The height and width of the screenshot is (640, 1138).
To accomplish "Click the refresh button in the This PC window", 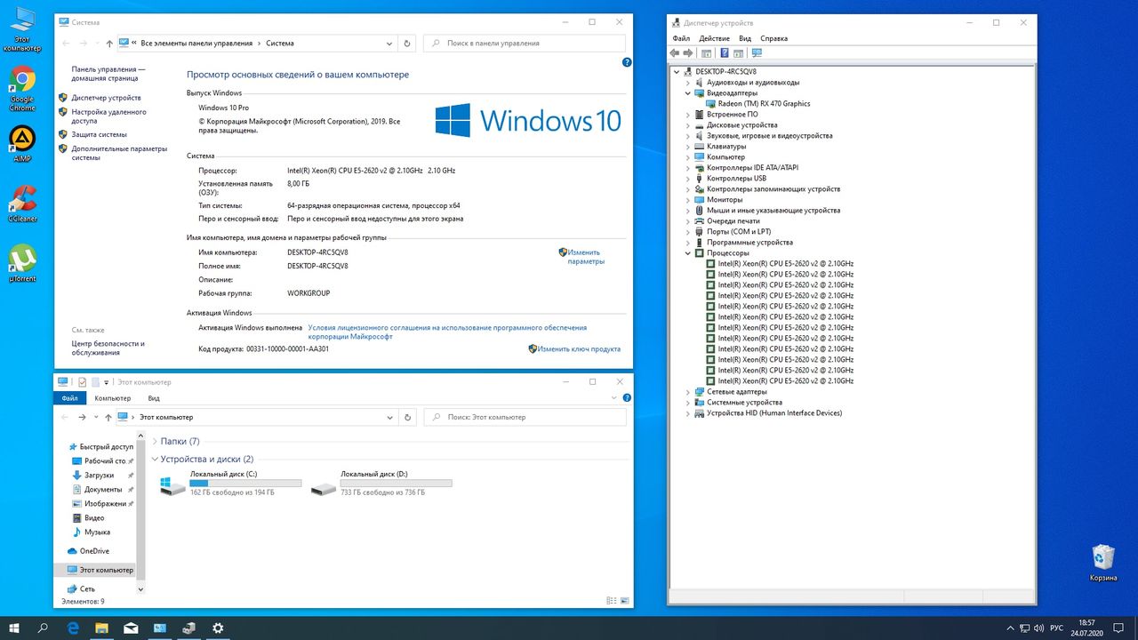I will tap(407, 417).
